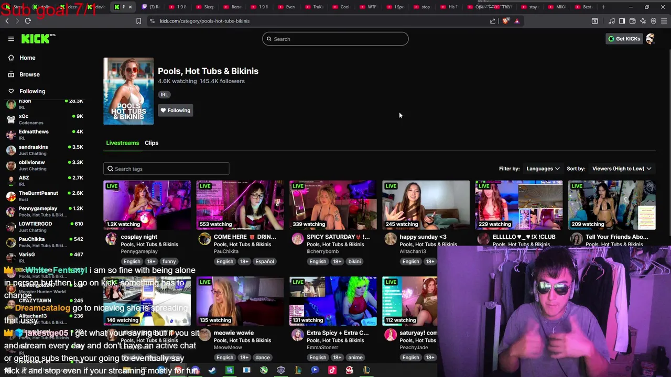Open LOWTIERGOD channel in sidebar

(45, 227)
